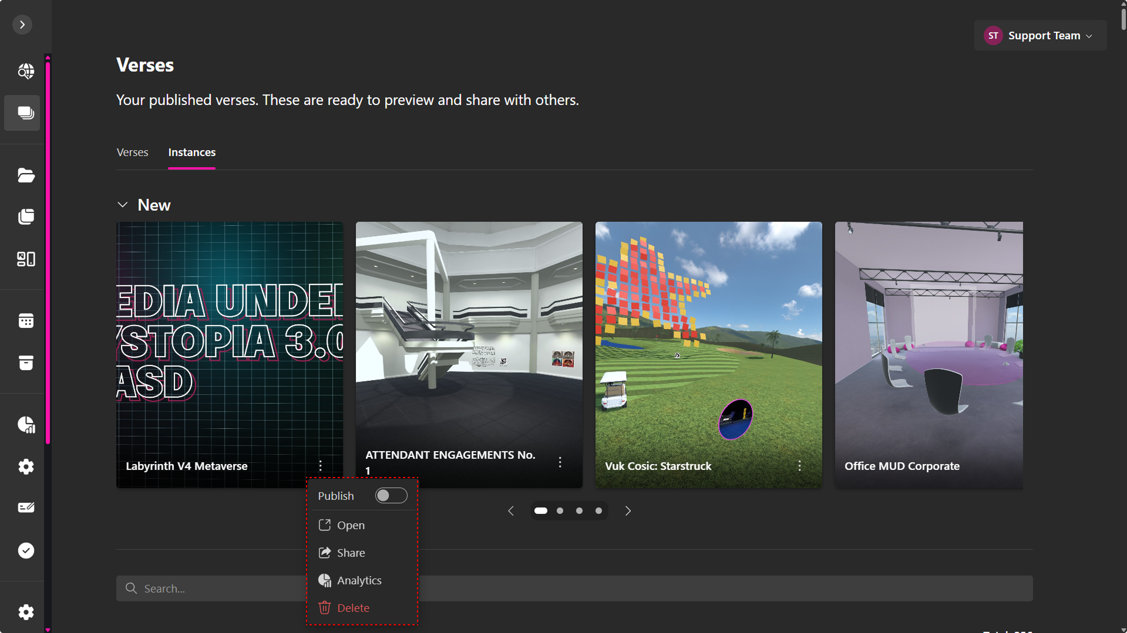Open the globe explore icon in sidebar
This screenshot has height=633, width=1127.
(25, 71)
